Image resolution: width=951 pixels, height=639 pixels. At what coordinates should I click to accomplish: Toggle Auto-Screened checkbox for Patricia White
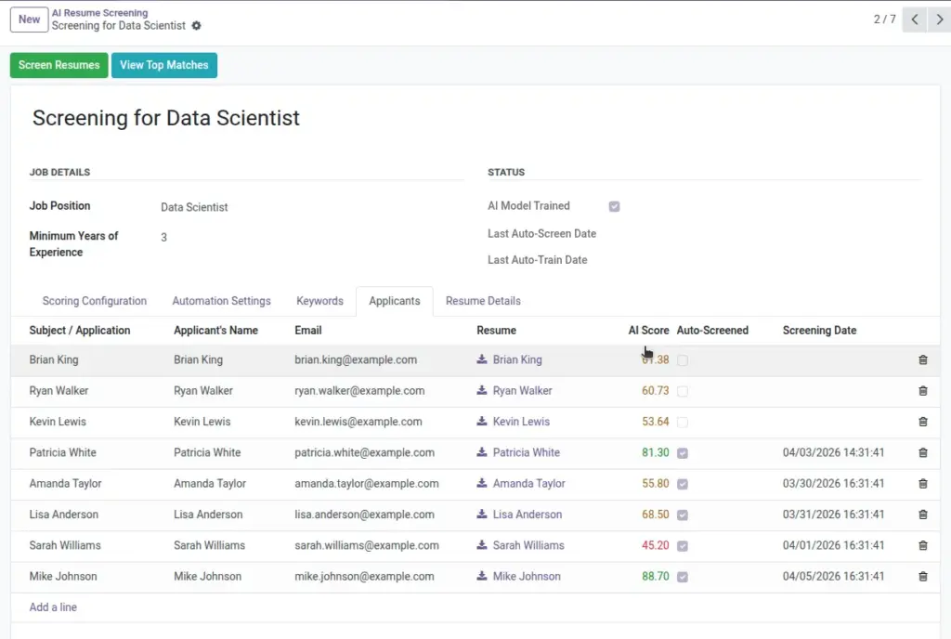click(x=683, y=453)
